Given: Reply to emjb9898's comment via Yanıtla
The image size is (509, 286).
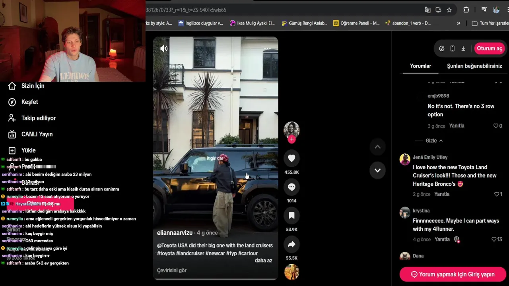Looking at the screenshot, I should pos(457,126).
